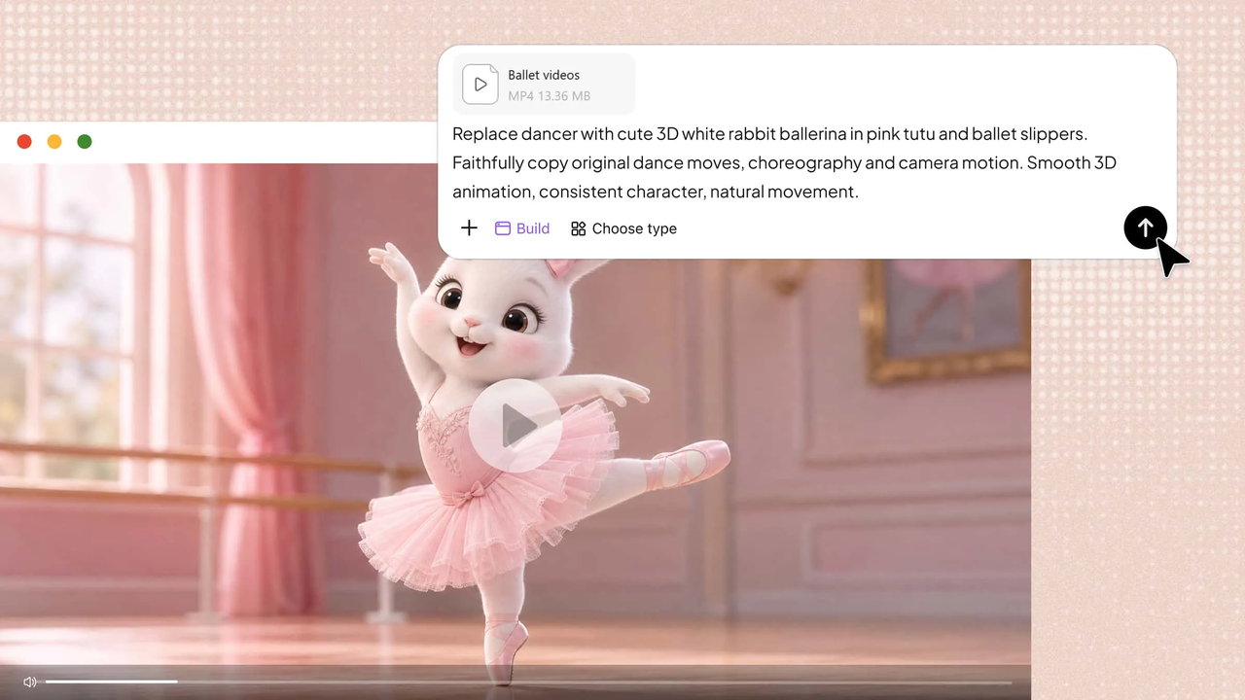Click the green maximize window dot

point(85,142)
